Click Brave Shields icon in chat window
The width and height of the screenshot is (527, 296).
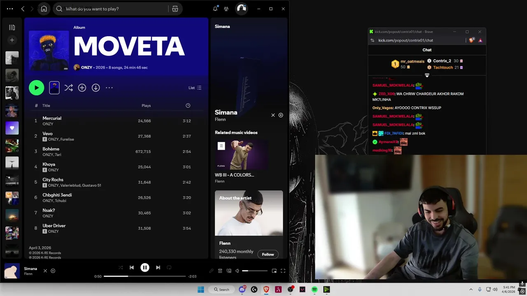(x=472, y=40)
